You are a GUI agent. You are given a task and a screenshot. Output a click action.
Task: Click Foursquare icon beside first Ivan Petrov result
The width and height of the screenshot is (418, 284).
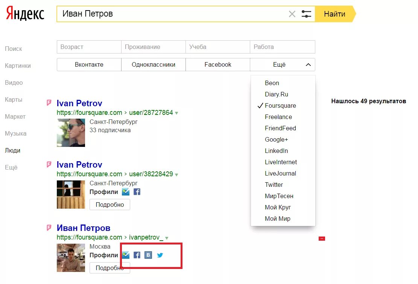click(49, 103)
